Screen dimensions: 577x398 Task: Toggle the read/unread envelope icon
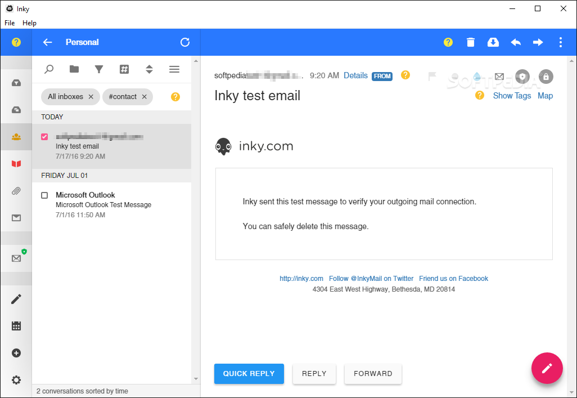tap(499, 77)
